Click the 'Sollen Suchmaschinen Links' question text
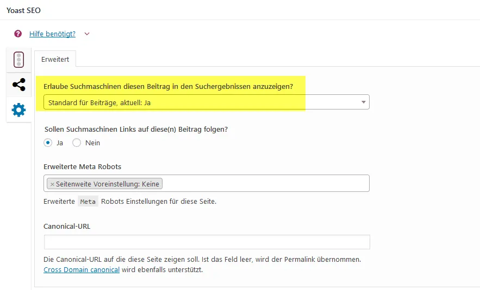This screenshot has width=480, height=290. [136, 130]
